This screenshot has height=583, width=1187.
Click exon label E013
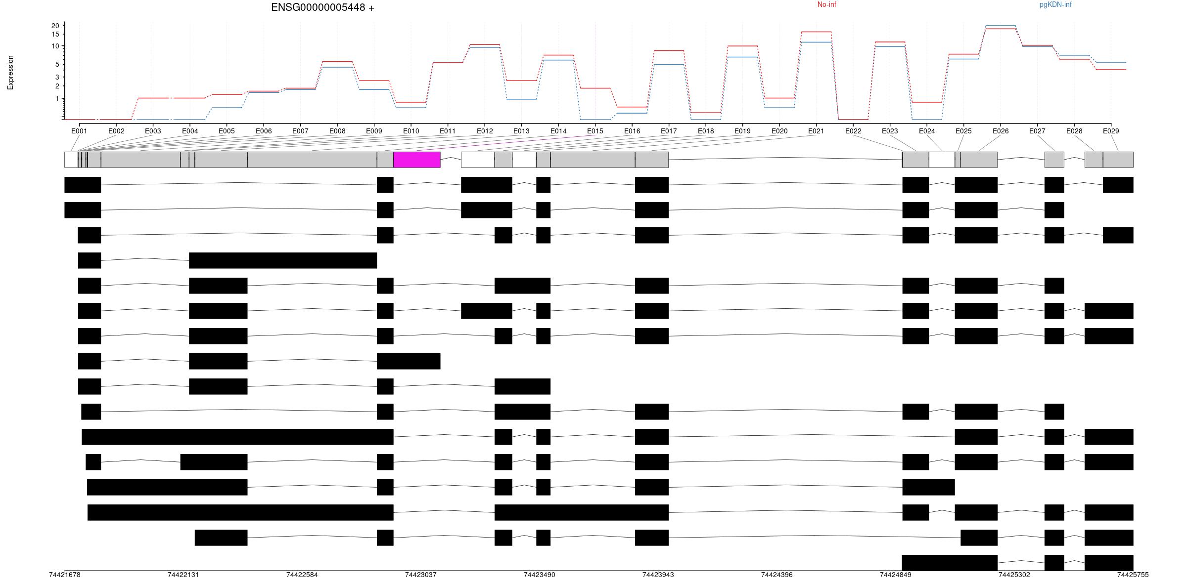coord(521,131)
